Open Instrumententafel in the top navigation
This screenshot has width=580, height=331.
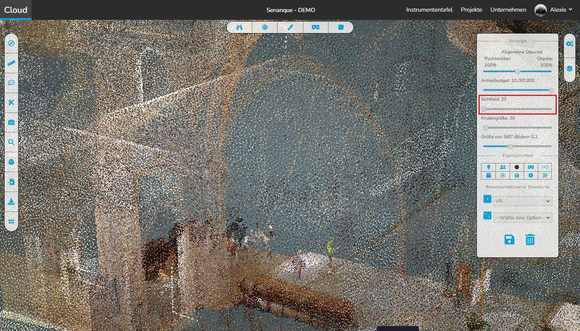coord(429,10)
